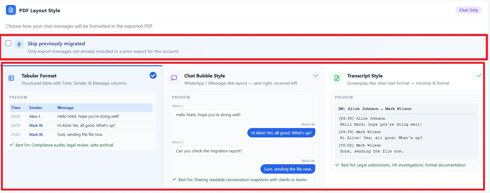The height and width of the screenshot is (193, 490).
Task: Click 'WhatsApp / iMessage-like layout' description
Action: pyautogui.click(x=240, y=83)
